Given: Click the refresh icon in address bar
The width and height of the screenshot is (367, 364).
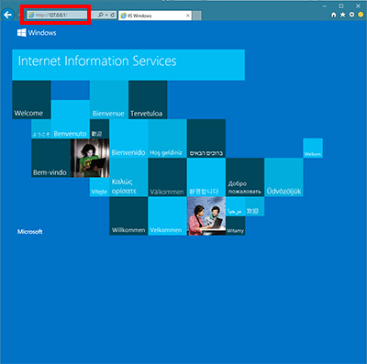Looking at the screenshot, I should 113,15.
